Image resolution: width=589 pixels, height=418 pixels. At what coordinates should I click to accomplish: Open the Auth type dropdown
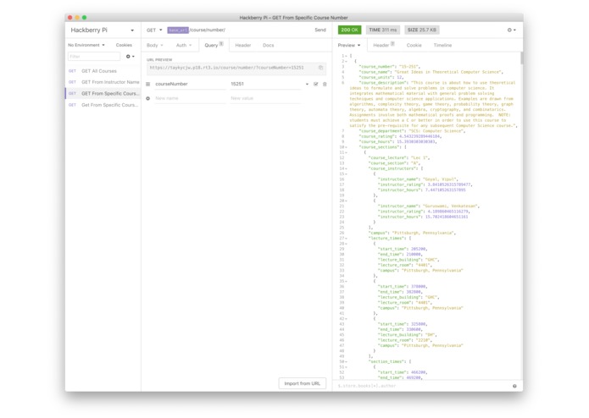pos(184,45)
